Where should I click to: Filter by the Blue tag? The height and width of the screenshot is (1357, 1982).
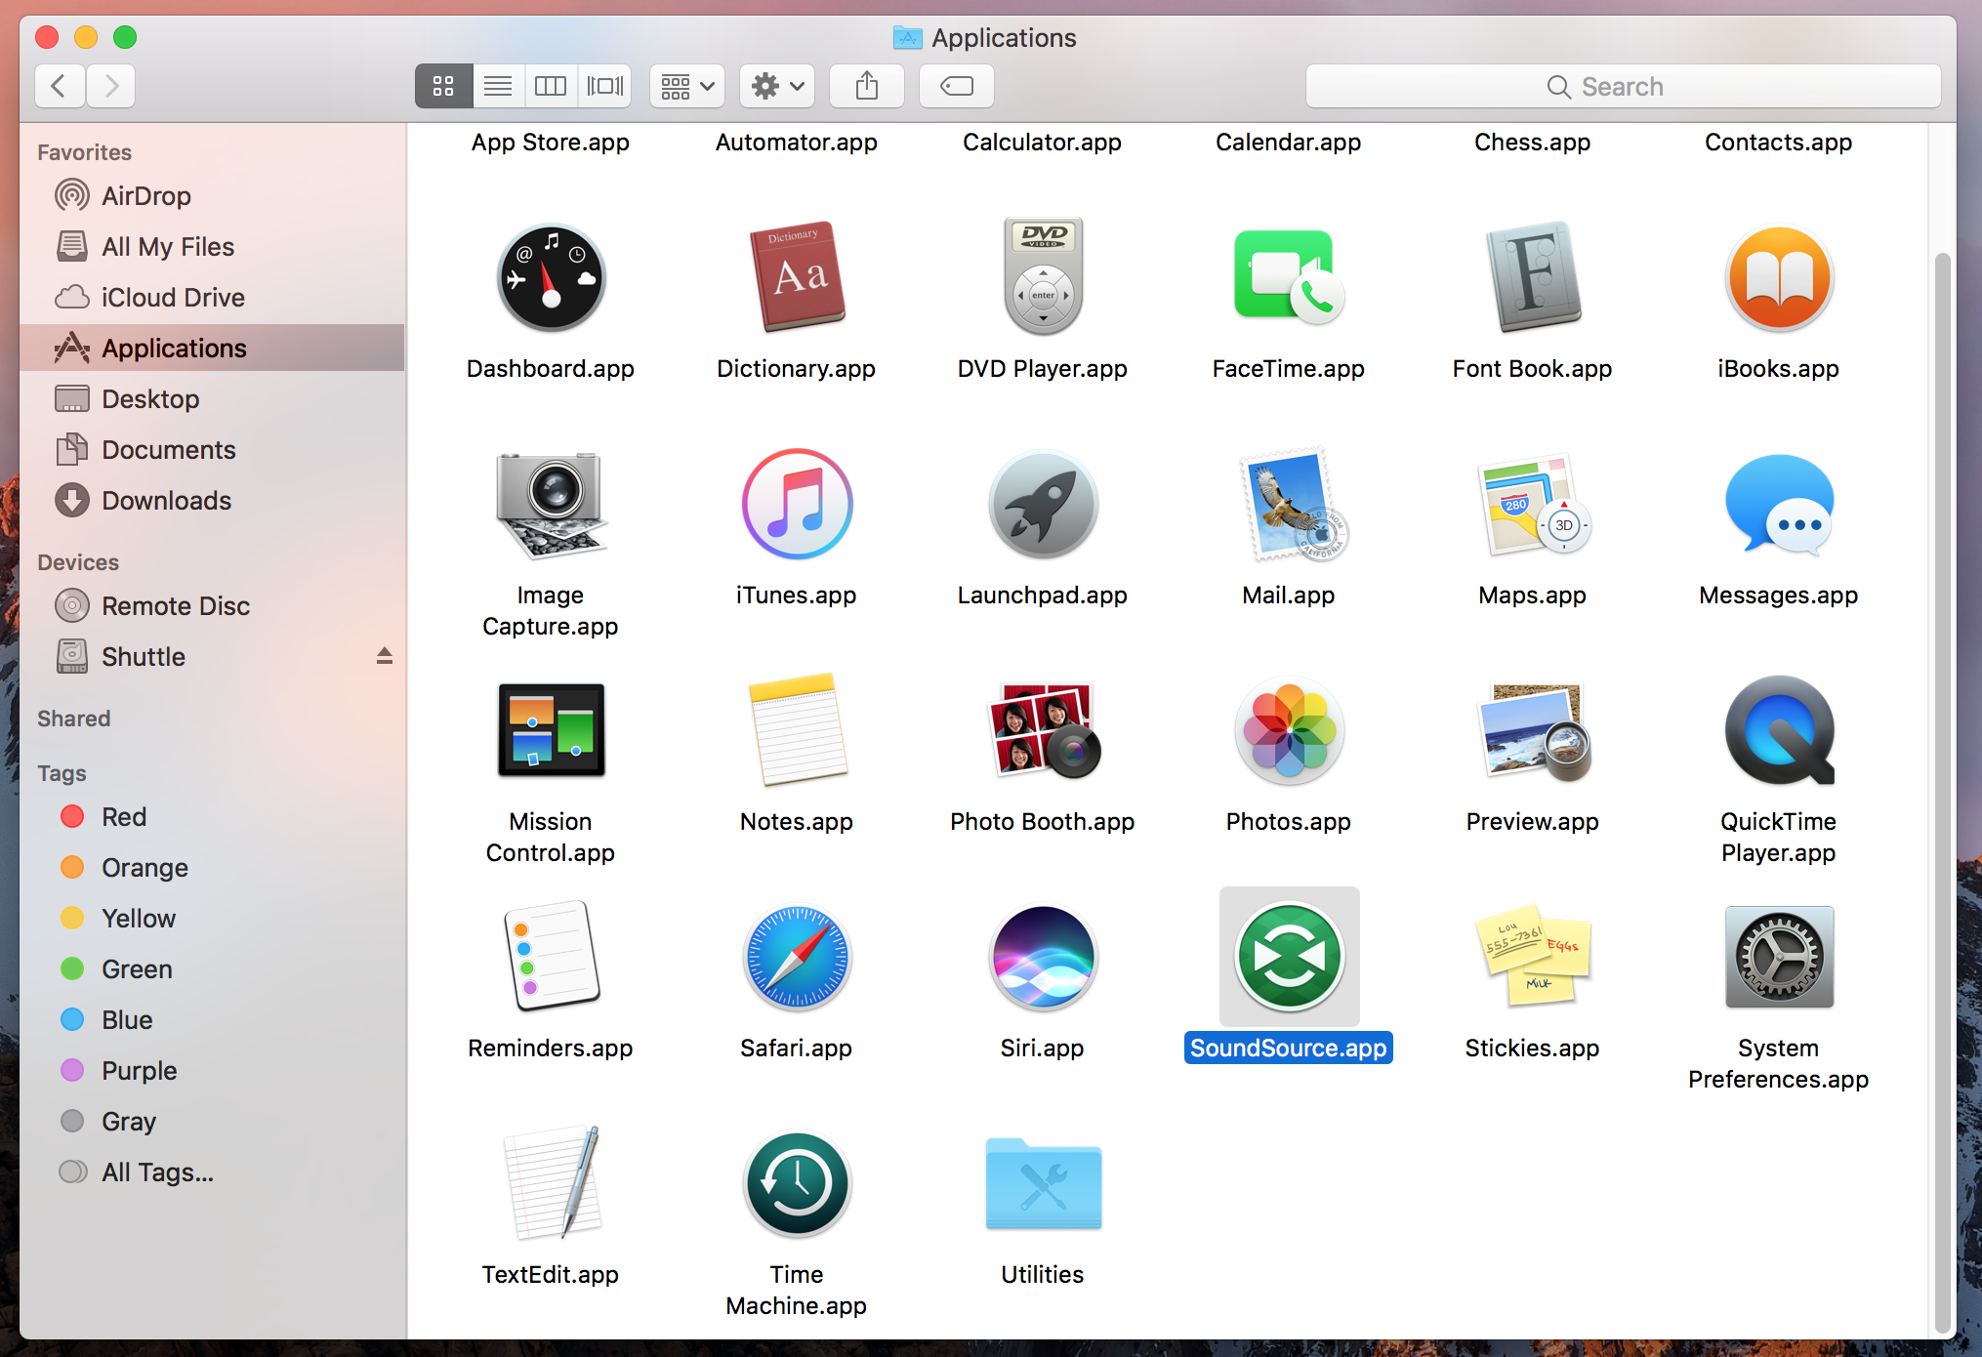(212, 1019)
